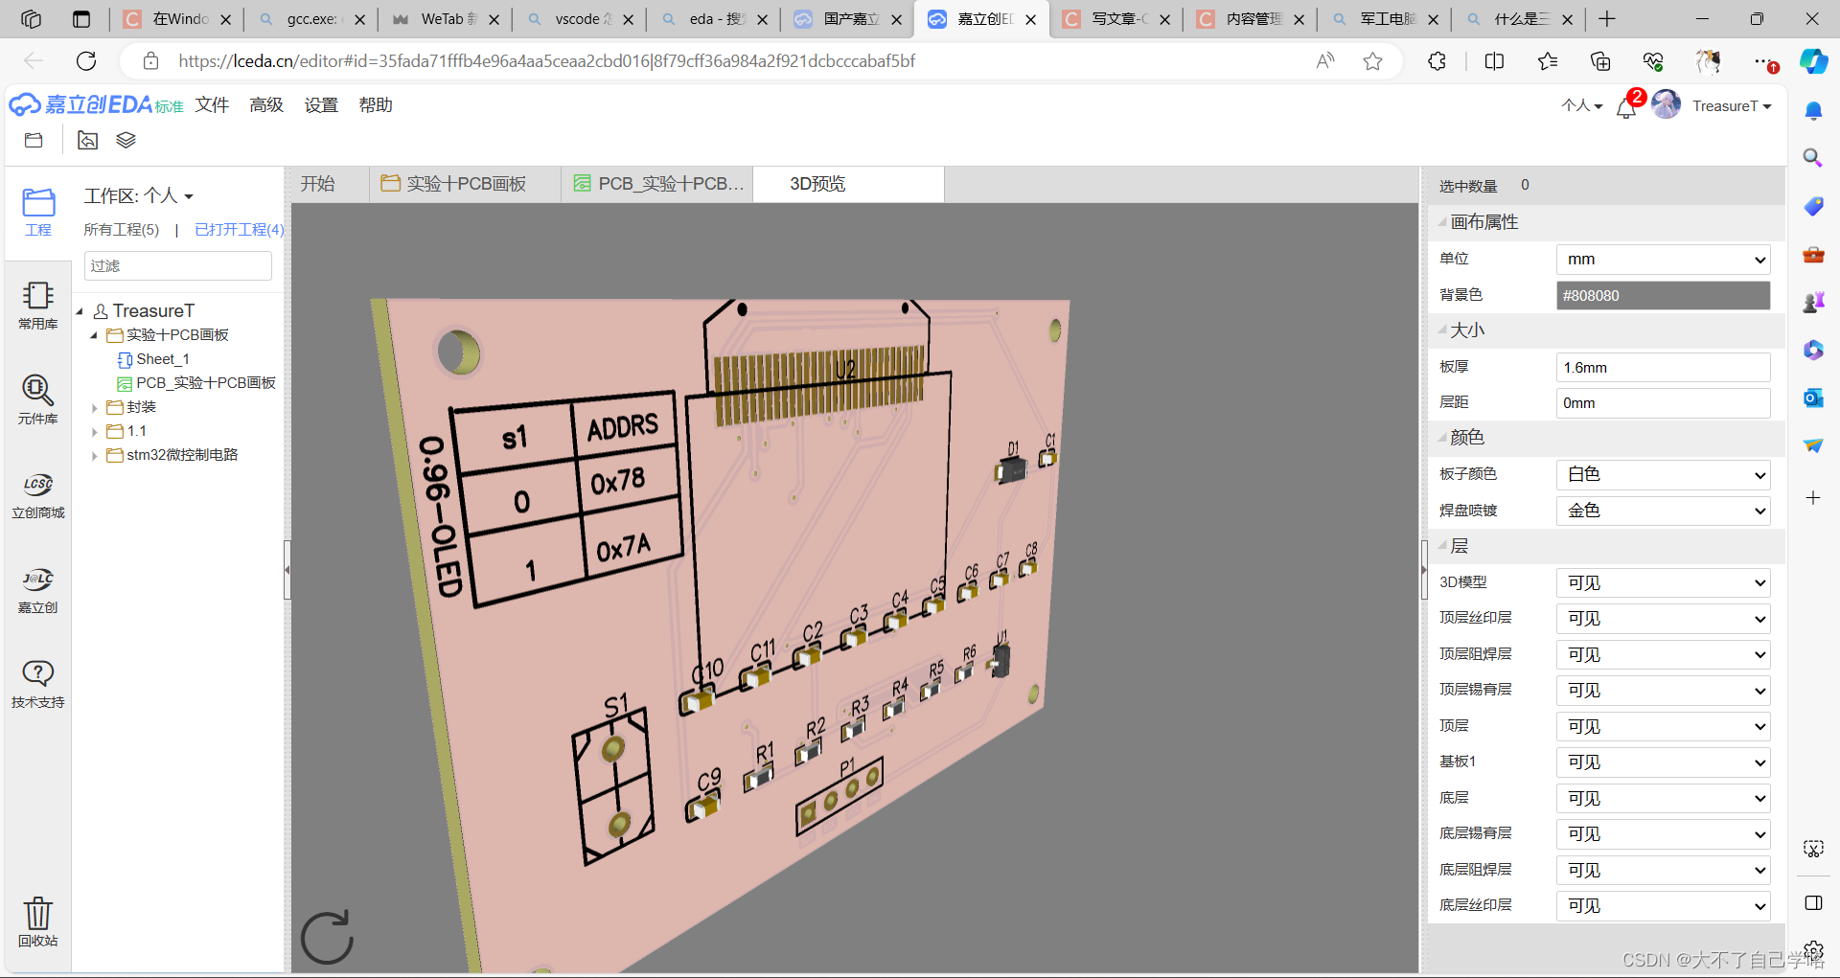Switch to the PCB_实验十PCB... tab

[657, 184]
